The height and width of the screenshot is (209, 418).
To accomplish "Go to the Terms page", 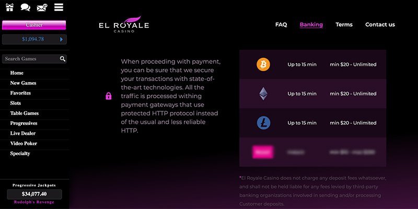I will click(344, 25).
